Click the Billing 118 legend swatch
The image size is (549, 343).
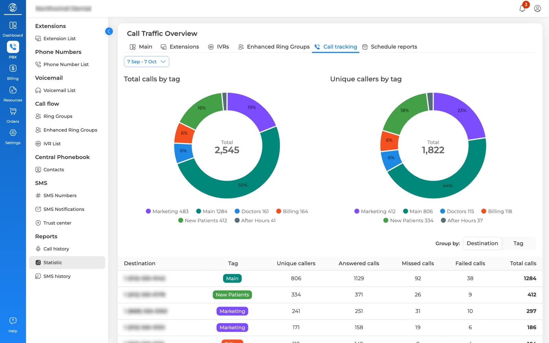click(x=484, y=211)
